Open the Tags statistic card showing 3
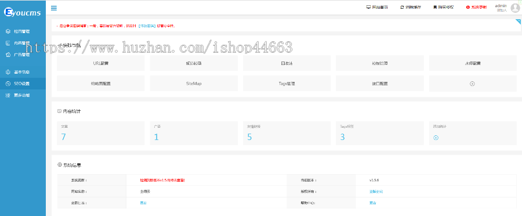The image size is (522, 216). [x=380, y=133]
